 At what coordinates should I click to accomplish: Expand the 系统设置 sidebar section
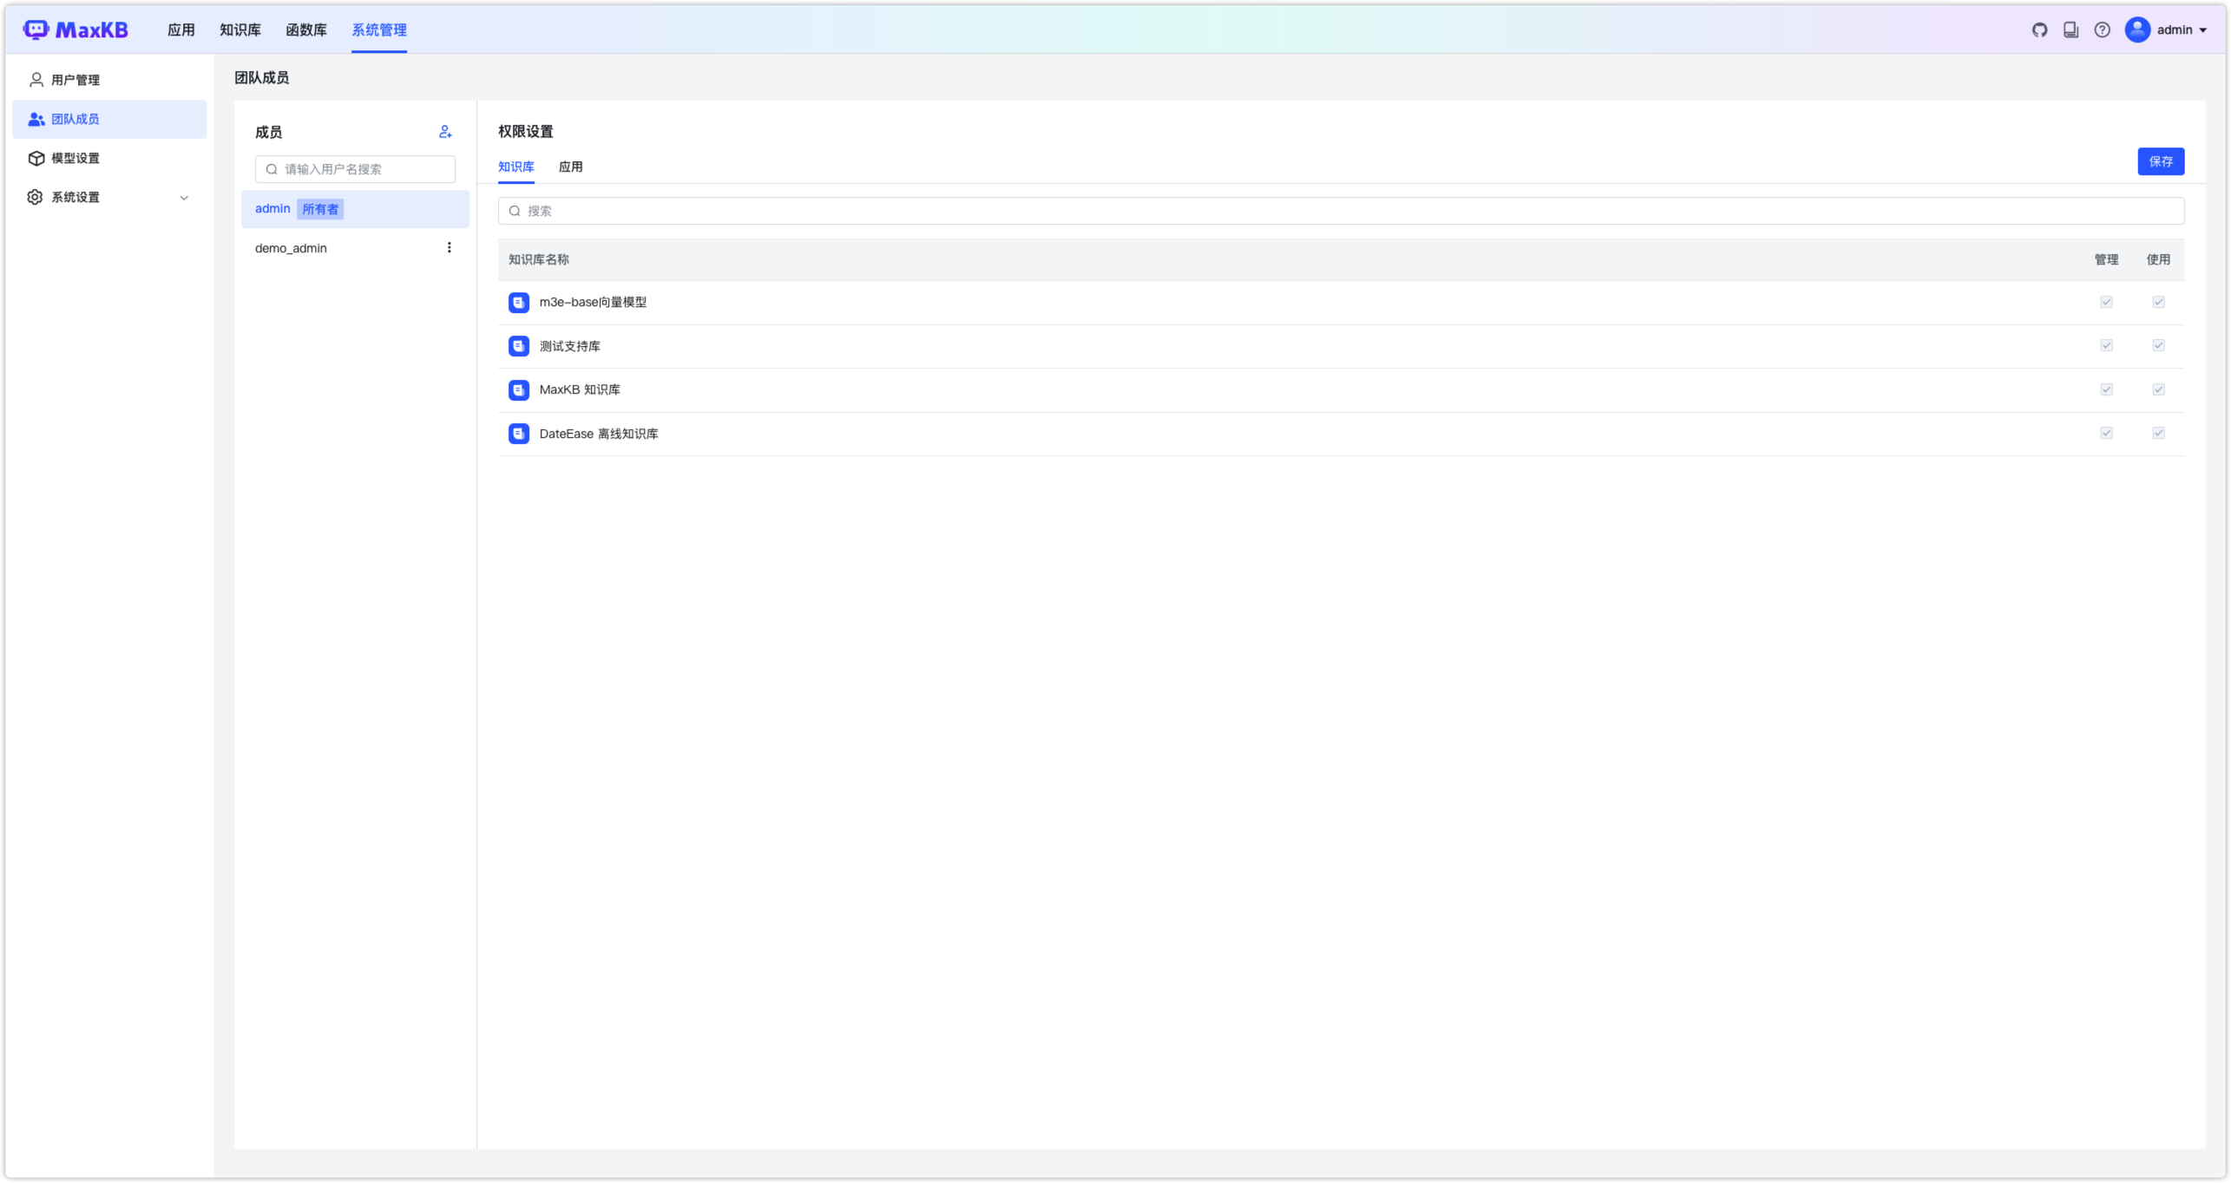tap(182, 197)
